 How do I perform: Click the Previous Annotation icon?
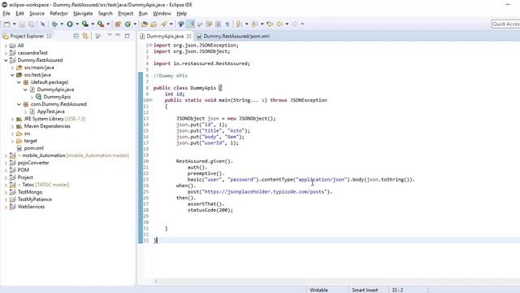click(x=254, y=24)
